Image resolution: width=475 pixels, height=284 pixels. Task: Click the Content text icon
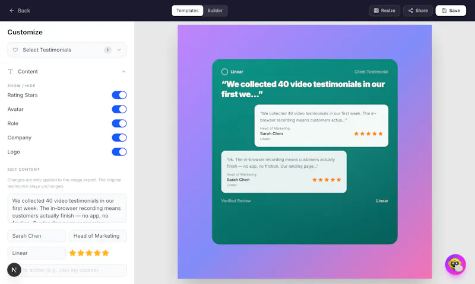pos(11,72)
